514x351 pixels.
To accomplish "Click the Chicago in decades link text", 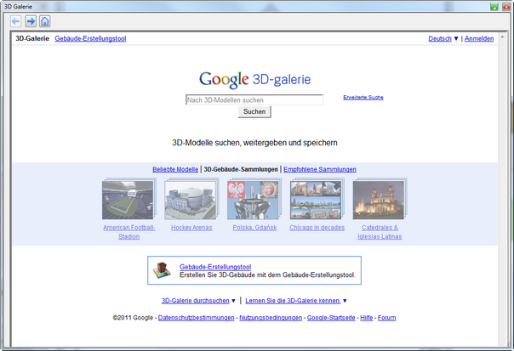I will click(317, 228).
